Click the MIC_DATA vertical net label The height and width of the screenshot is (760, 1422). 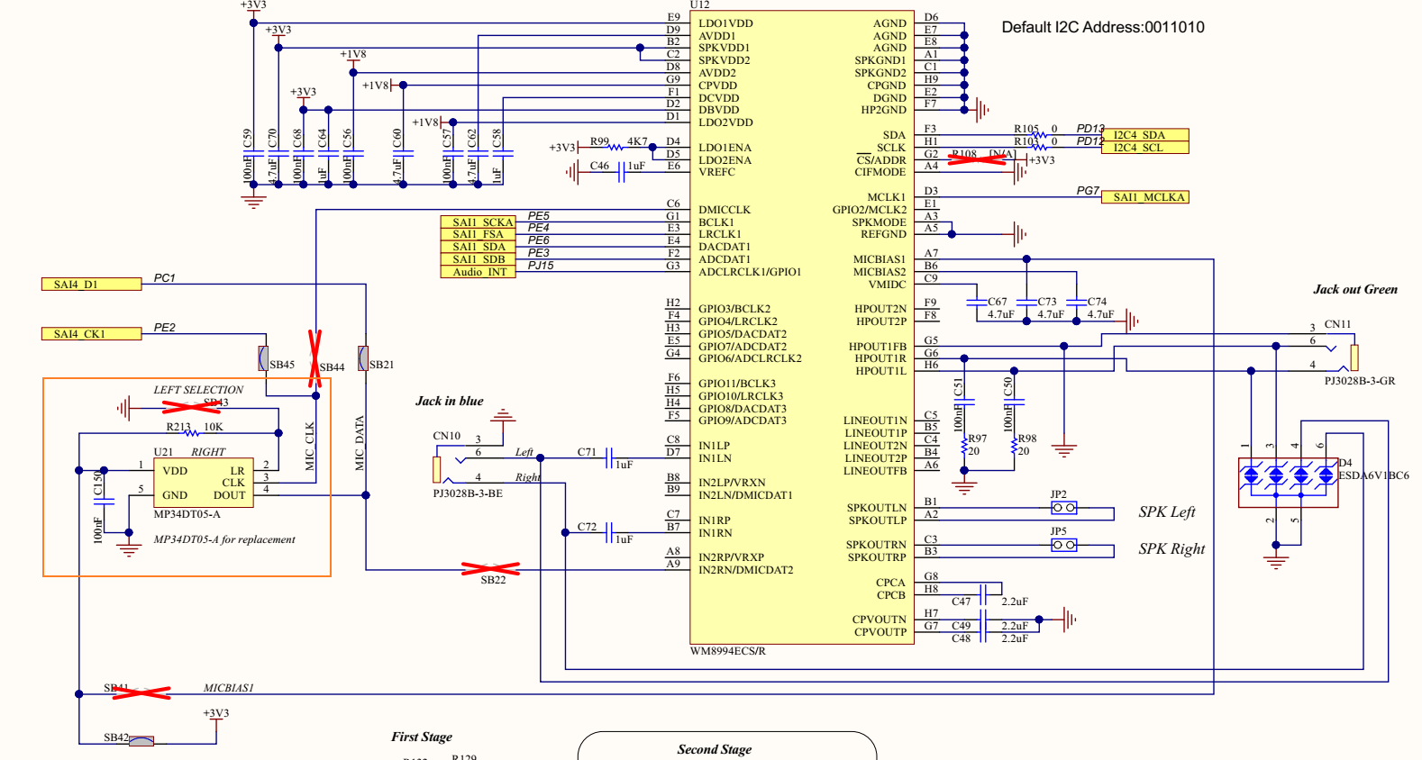click(x=360, y=443)
